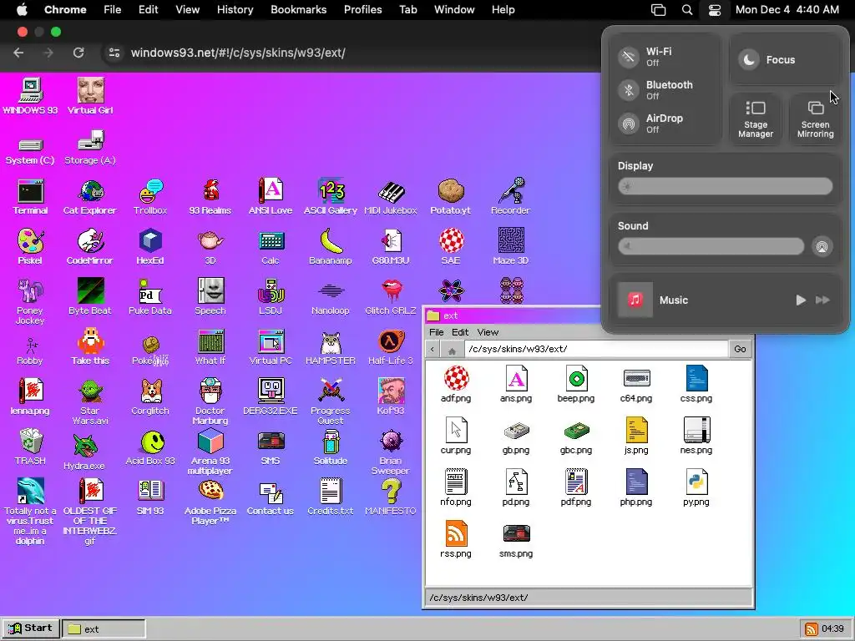This screenshot has width=855, height=641.
Task: Play Music in Control Center
Action: pyautogui.click(x=801, y=300)
